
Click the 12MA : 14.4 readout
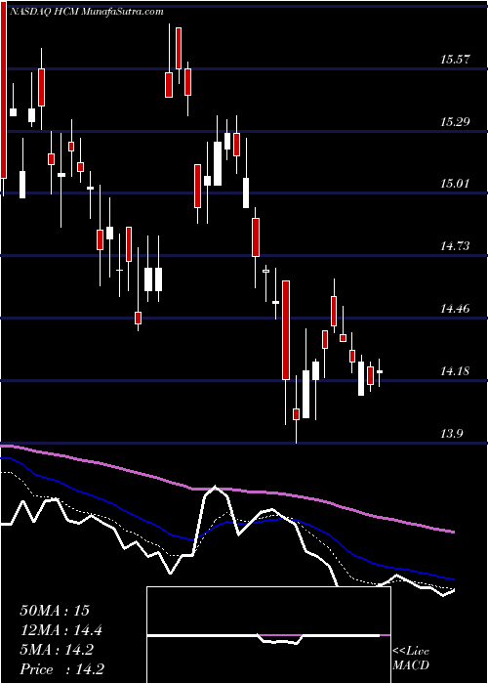point(61,630)
